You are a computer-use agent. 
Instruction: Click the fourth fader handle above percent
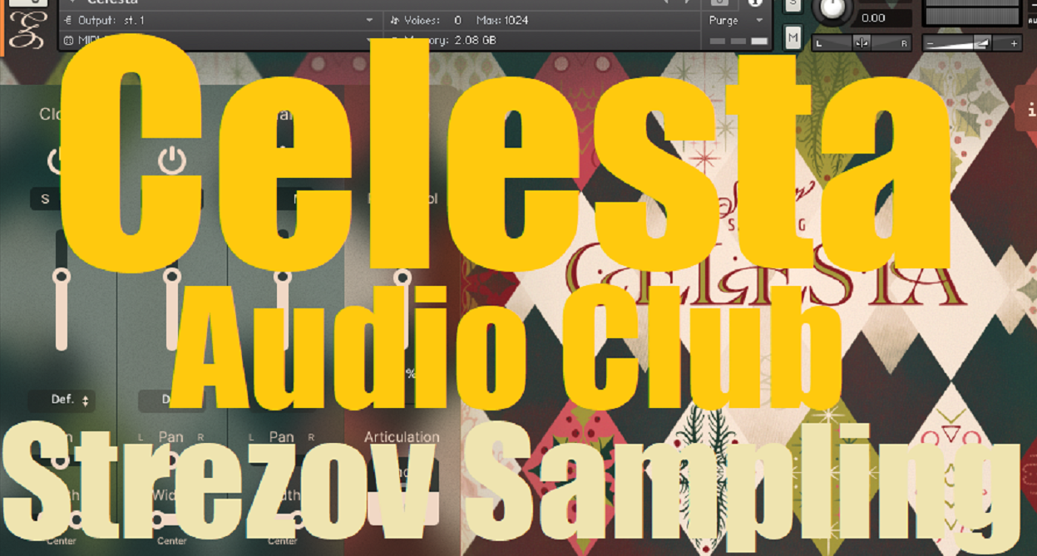pyautogui.click(x=402, y=277)
